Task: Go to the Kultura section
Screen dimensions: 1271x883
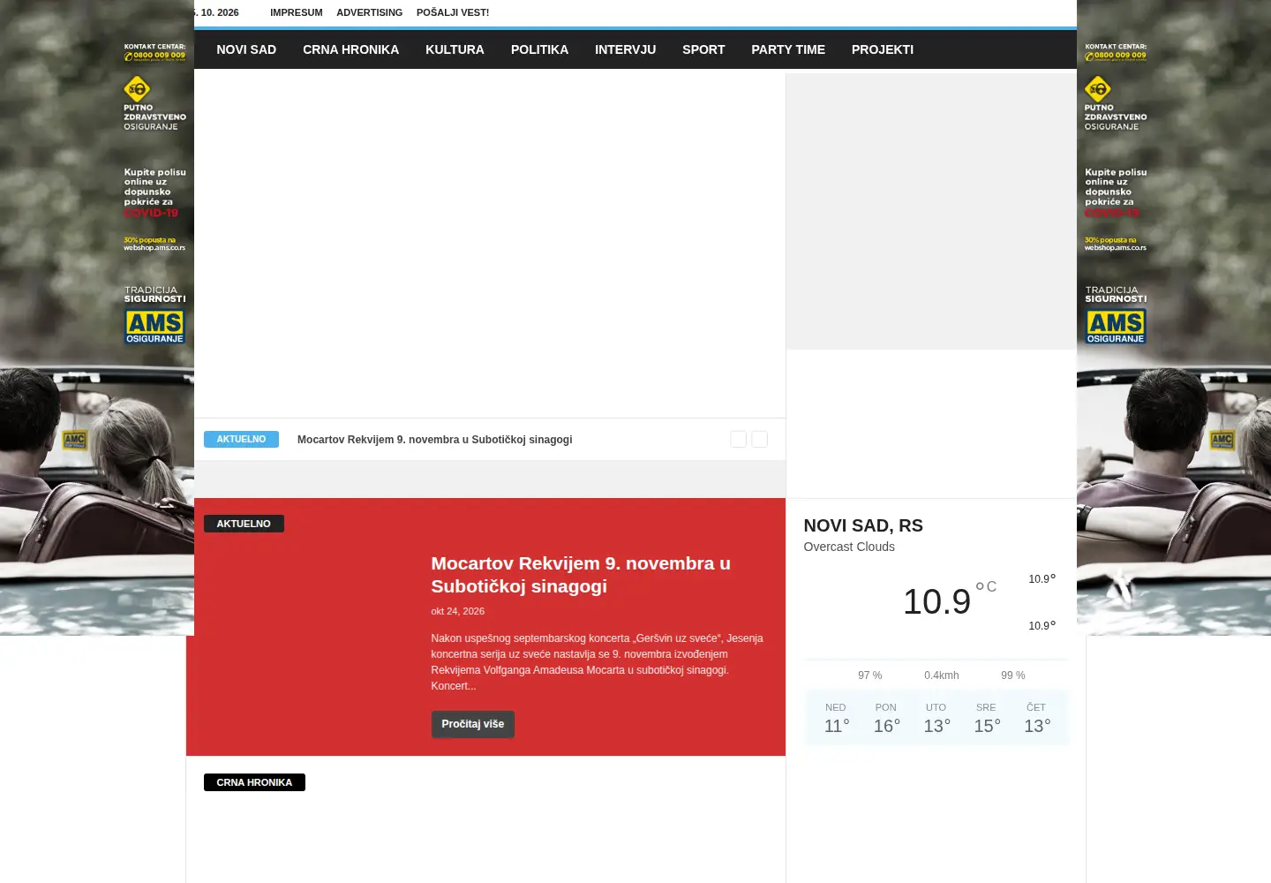Action: click(x=455, y=49)
